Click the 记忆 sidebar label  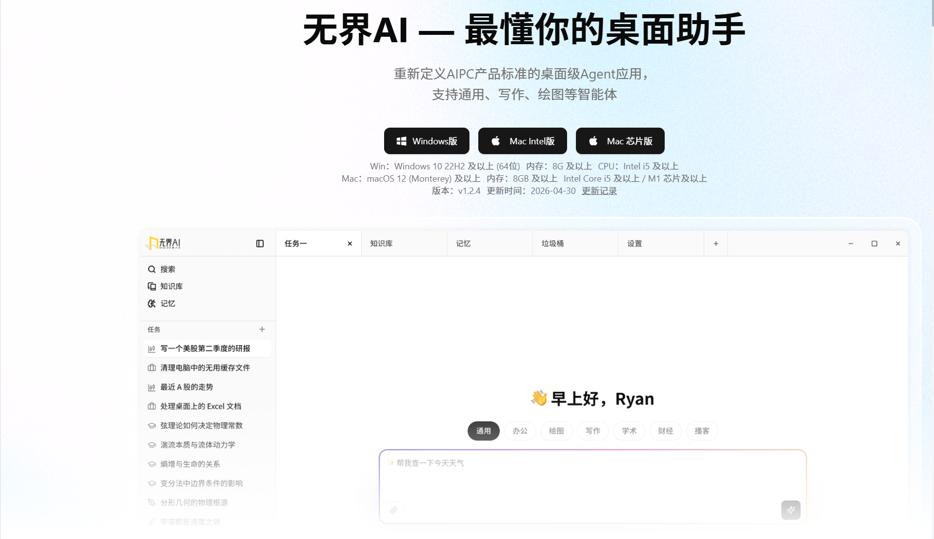[x=168, y=303]
